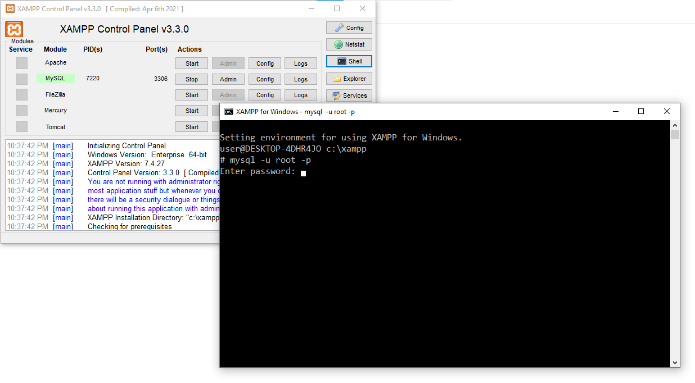Screen dimensions: 695x383
Task: Click the XAMPP title bar icon
Action: click(10, 8)
